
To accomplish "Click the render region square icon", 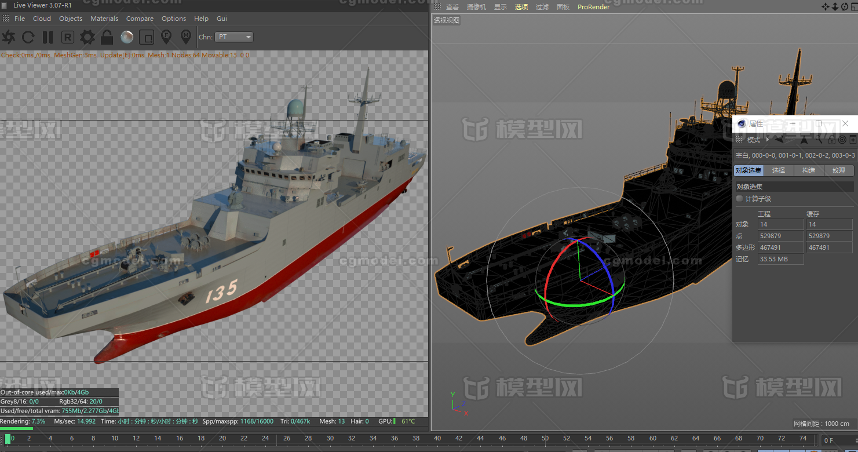I will [x=147, y=38].
